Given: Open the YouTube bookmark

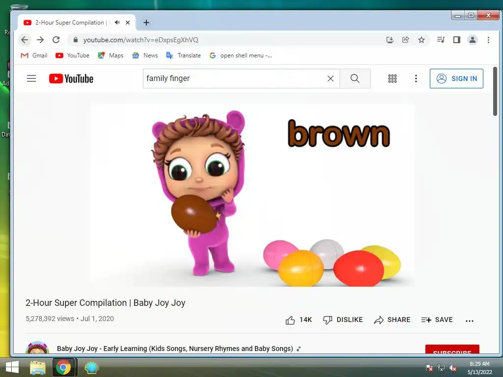Looking at the screenshot, I should 73,55.
